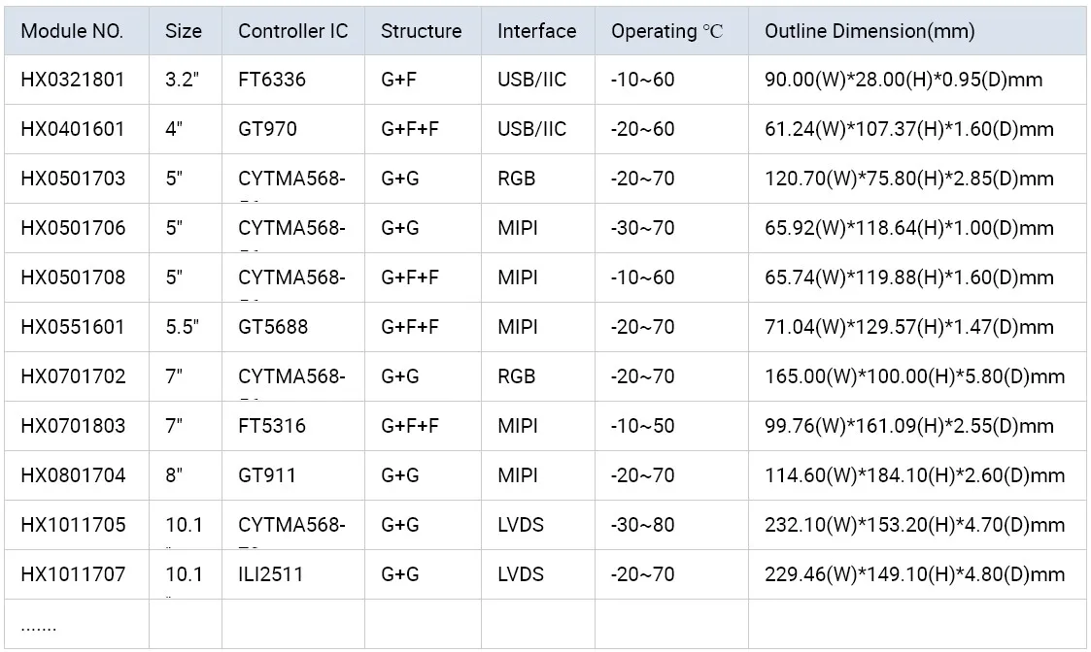Select the Controller IC column header
Viewport: 1091px width, 652px height.
293,31
